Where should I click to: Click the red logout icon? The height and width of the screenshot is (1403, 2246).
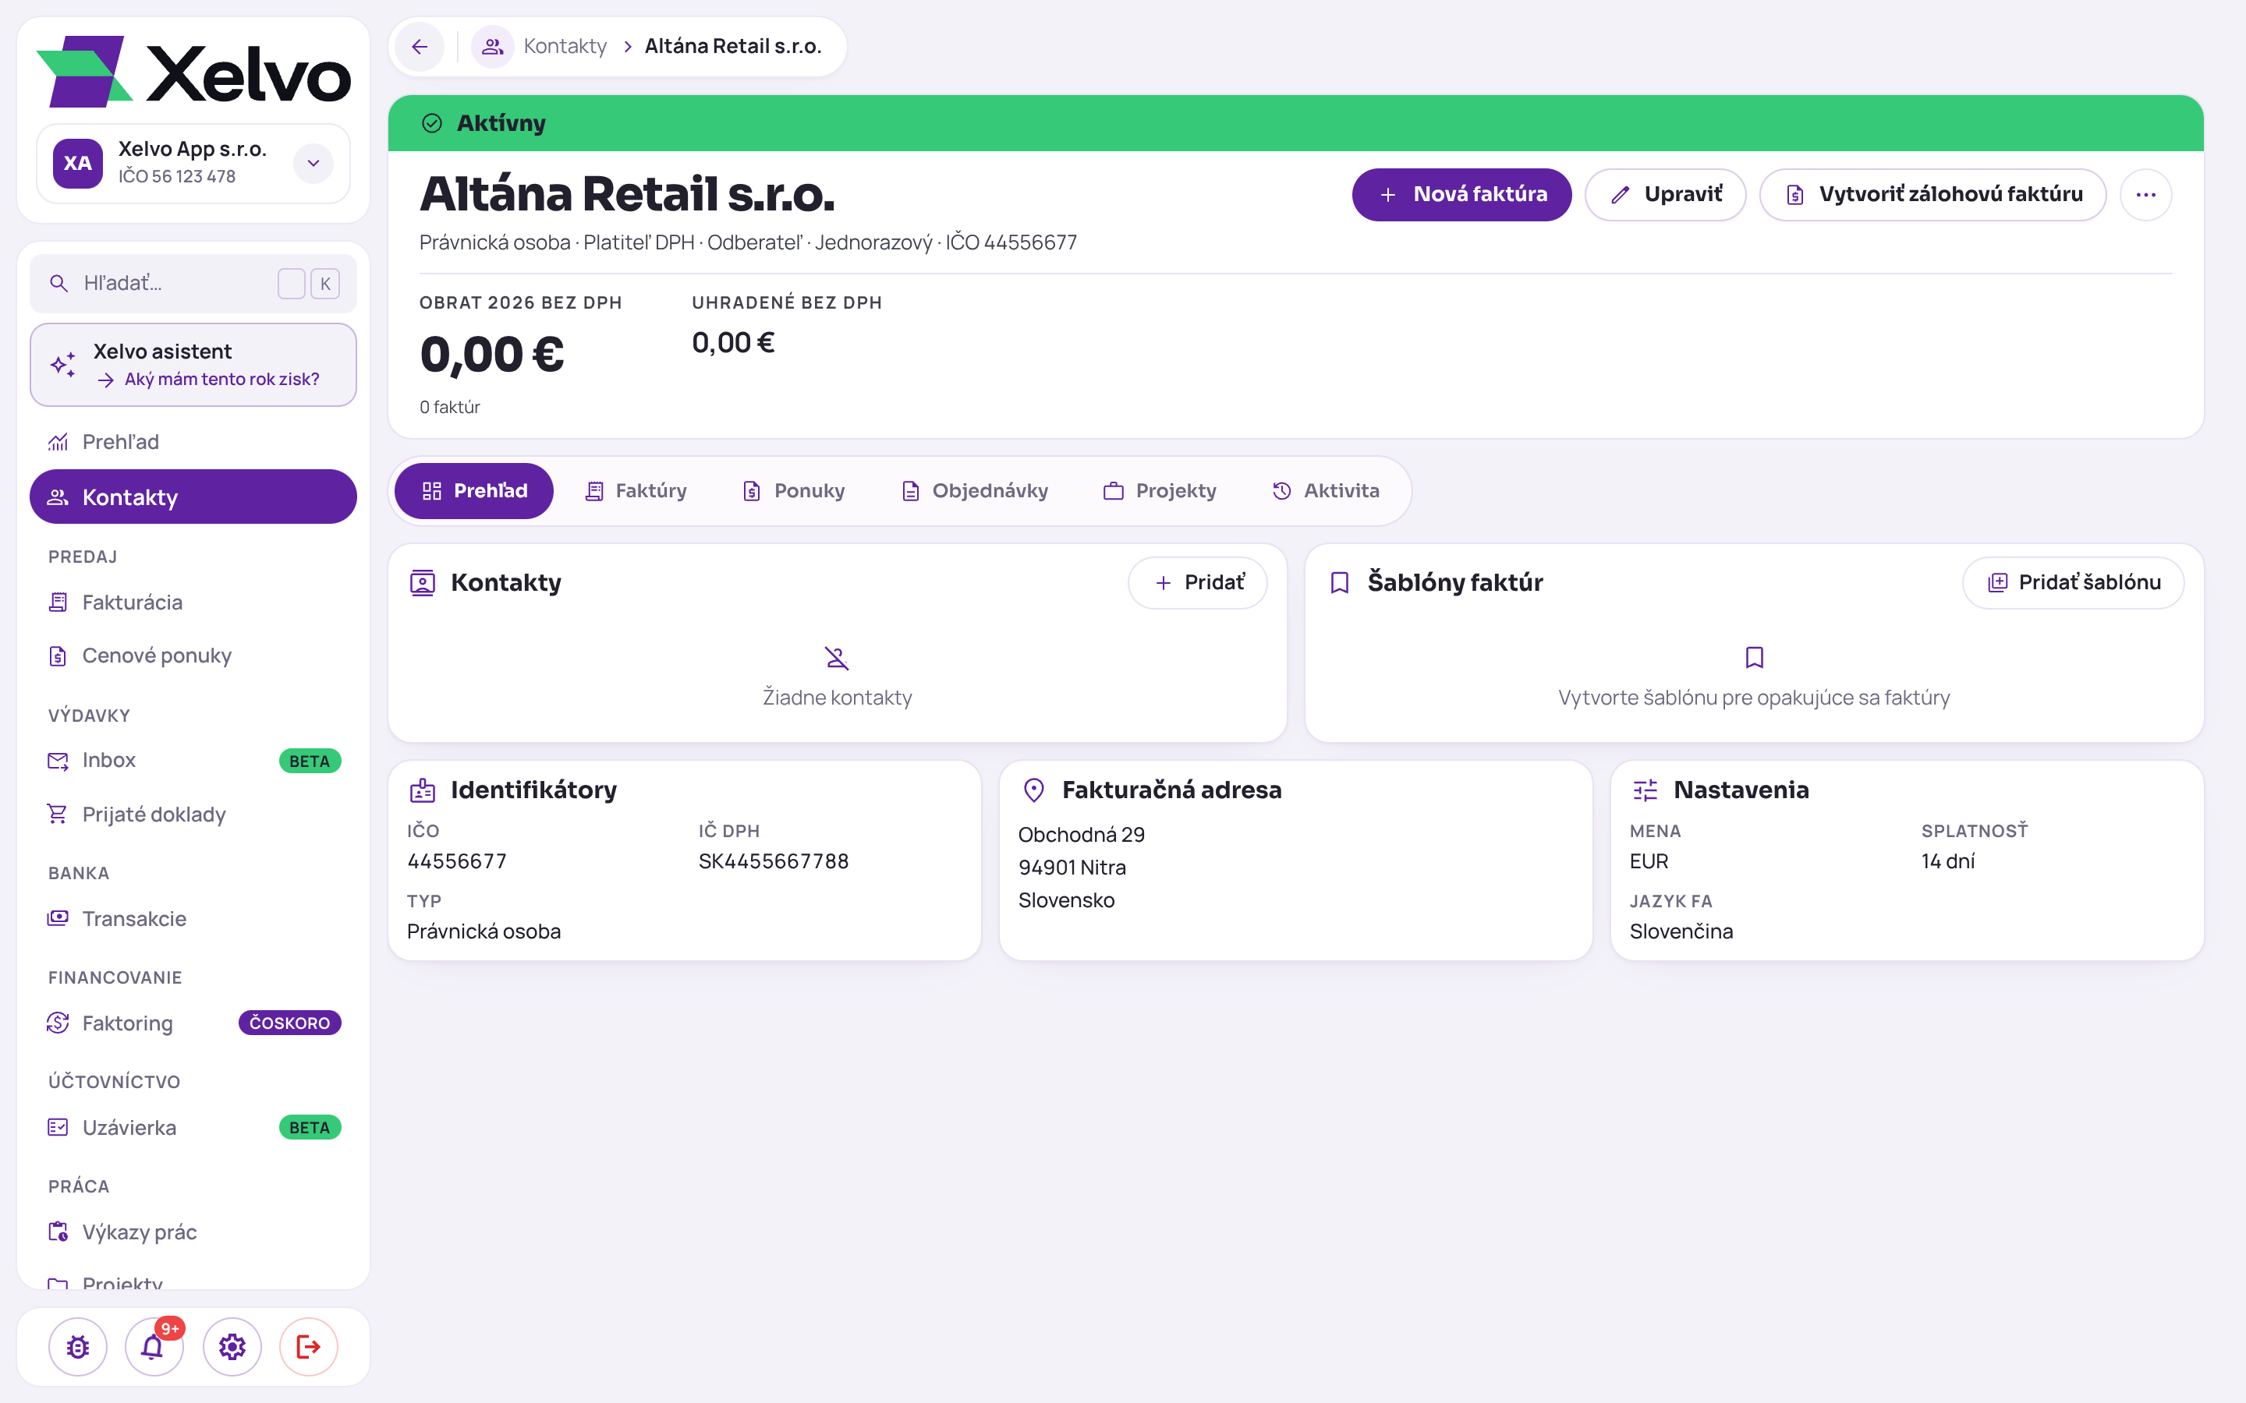pyautogui.click(x=308, y=1346)
